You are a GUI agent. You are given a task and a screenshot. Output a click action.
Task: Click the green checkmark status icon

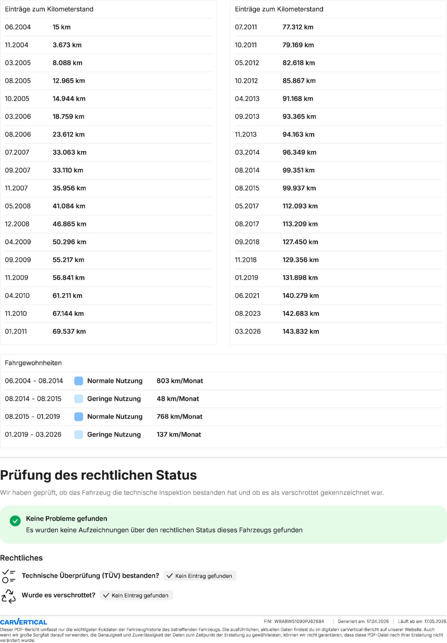15,521
